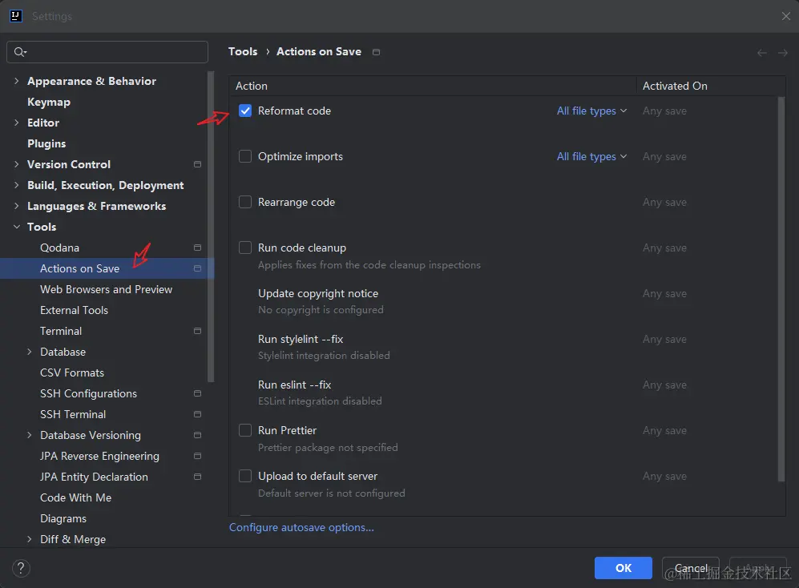Click project-level icon next to Actions on Save breadcrumb
The width and height of the screenshot is (799, 588).
pos(377,52)
